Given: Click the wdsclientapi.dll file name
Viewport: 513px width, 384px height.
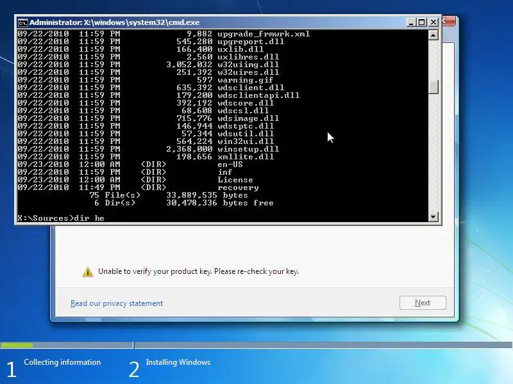Looking at the screenshot, I should (x=258, y=95).
